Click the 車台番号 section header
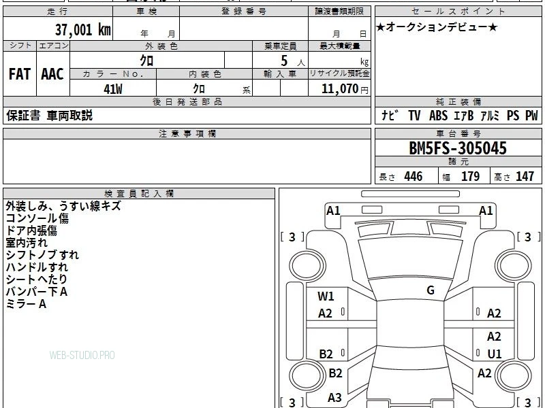Image resolution: width=545 pixels, height=408 pixels. coord(458,134)
